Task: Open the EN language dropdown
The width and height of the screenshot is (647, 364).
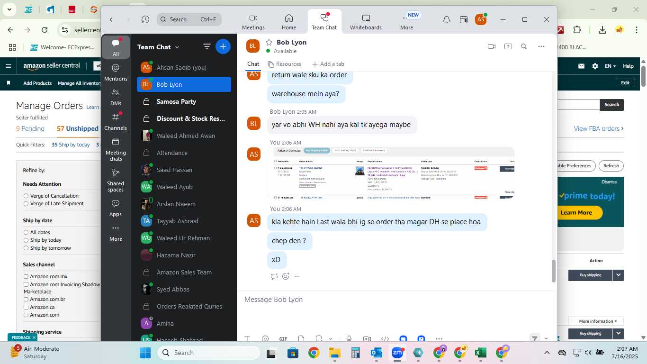Action: click(x=610, y=66)
